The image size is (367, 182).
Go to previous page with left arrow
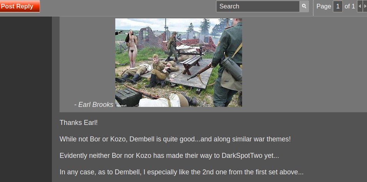point(360,6)
